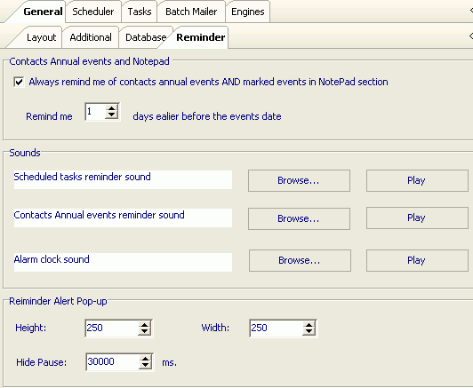The width and height of the screenshot is (473, 388).
Task: Play the Alarm clock sound
Action: click(x=417, y=260)
